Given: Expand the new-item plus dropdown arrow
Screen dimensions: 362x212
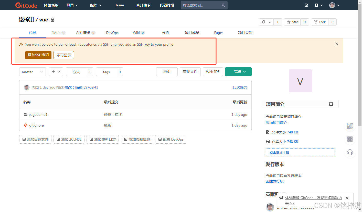Looking at the screenshot, I should [x=322, y=5].
